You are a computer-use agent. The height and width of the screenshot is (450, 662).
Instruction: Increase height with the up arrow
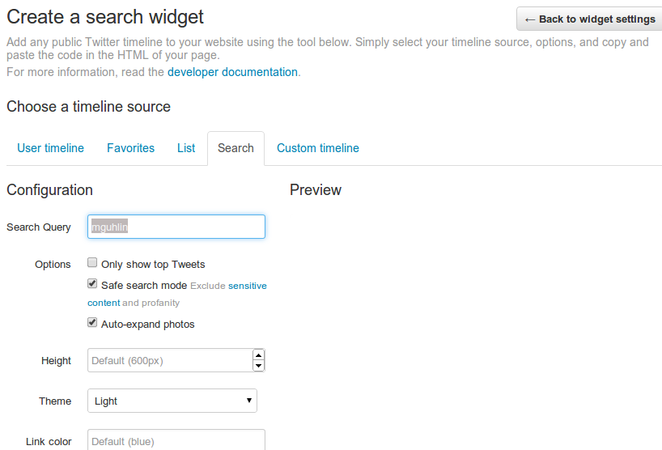(258, 354)
